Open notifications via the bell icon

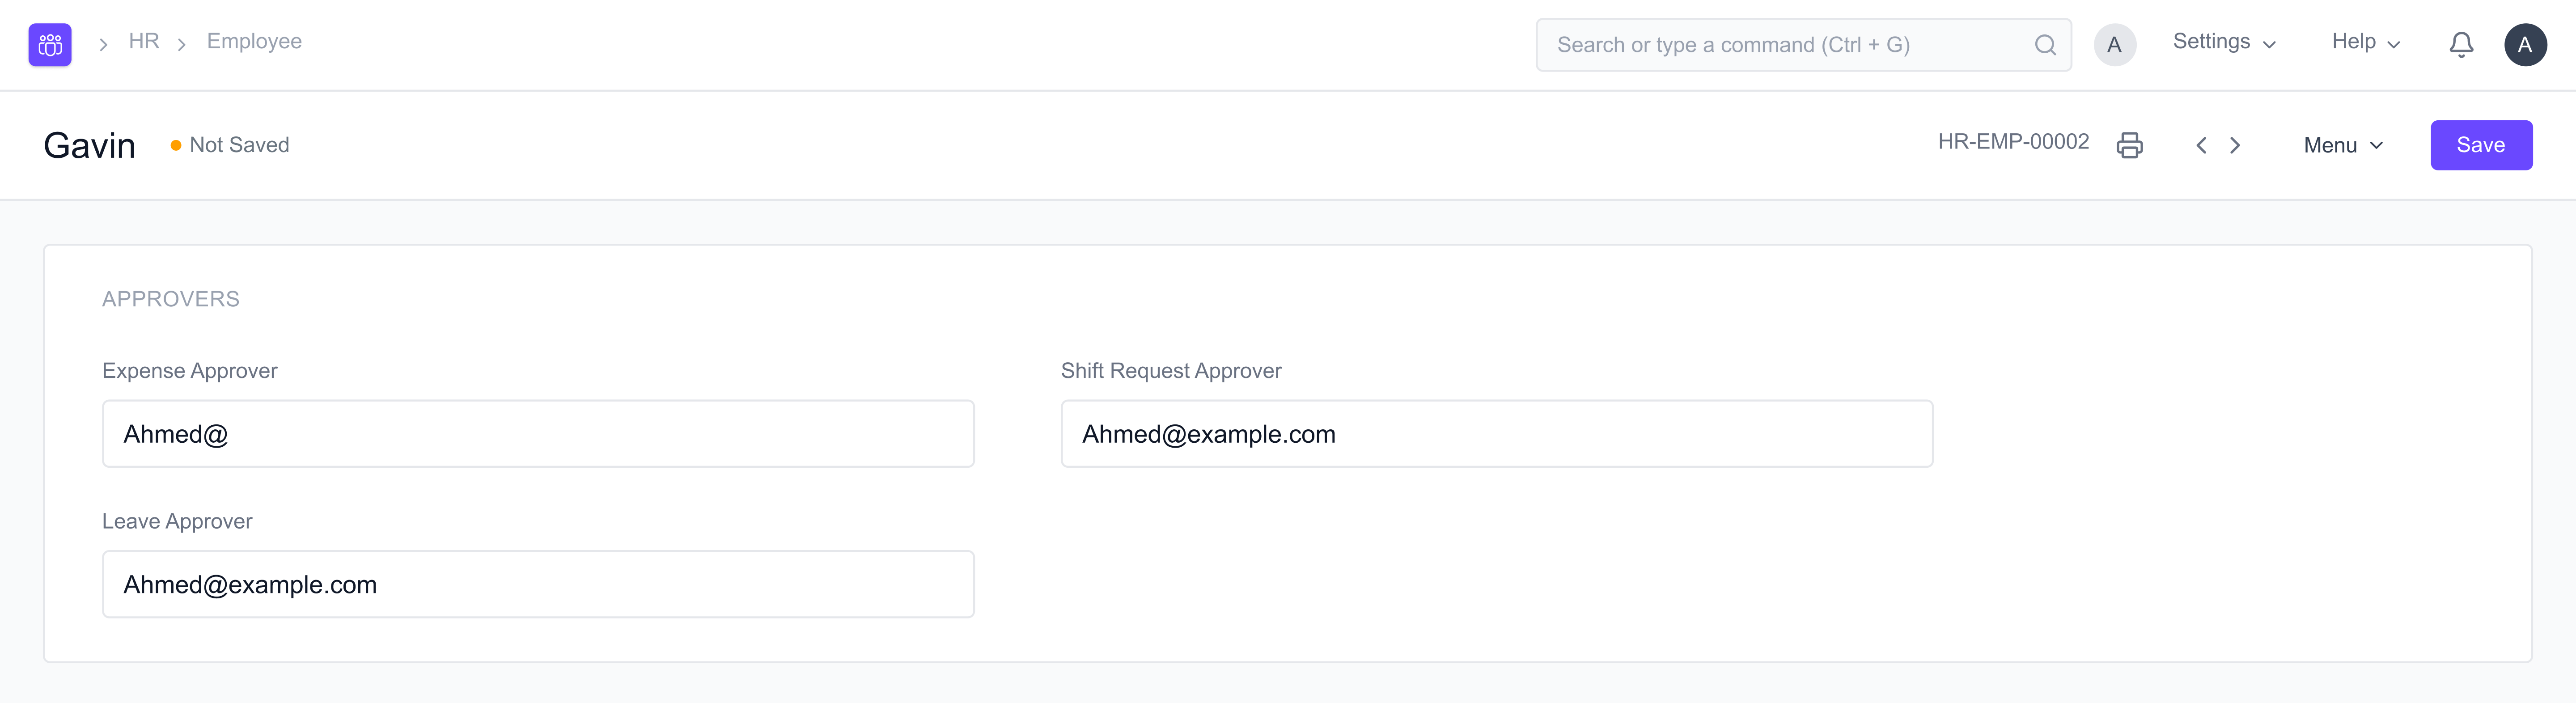2461,44
